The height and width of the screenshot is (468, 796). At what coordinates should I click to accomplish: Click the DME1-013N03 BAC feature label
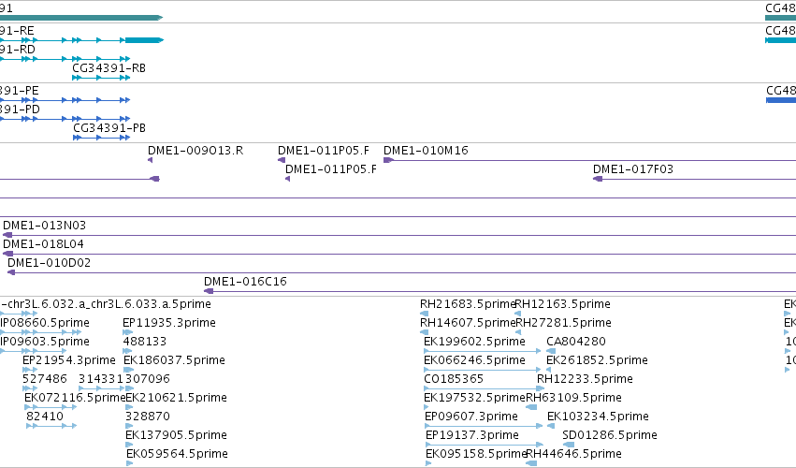click(44, 225)
